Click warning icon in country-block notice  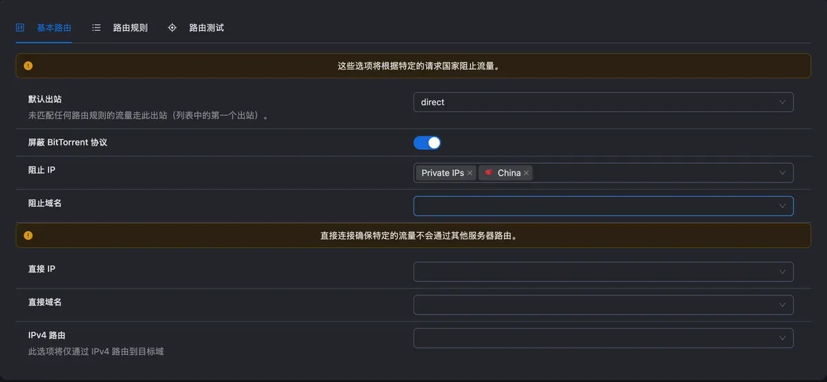tap(28, 66)
